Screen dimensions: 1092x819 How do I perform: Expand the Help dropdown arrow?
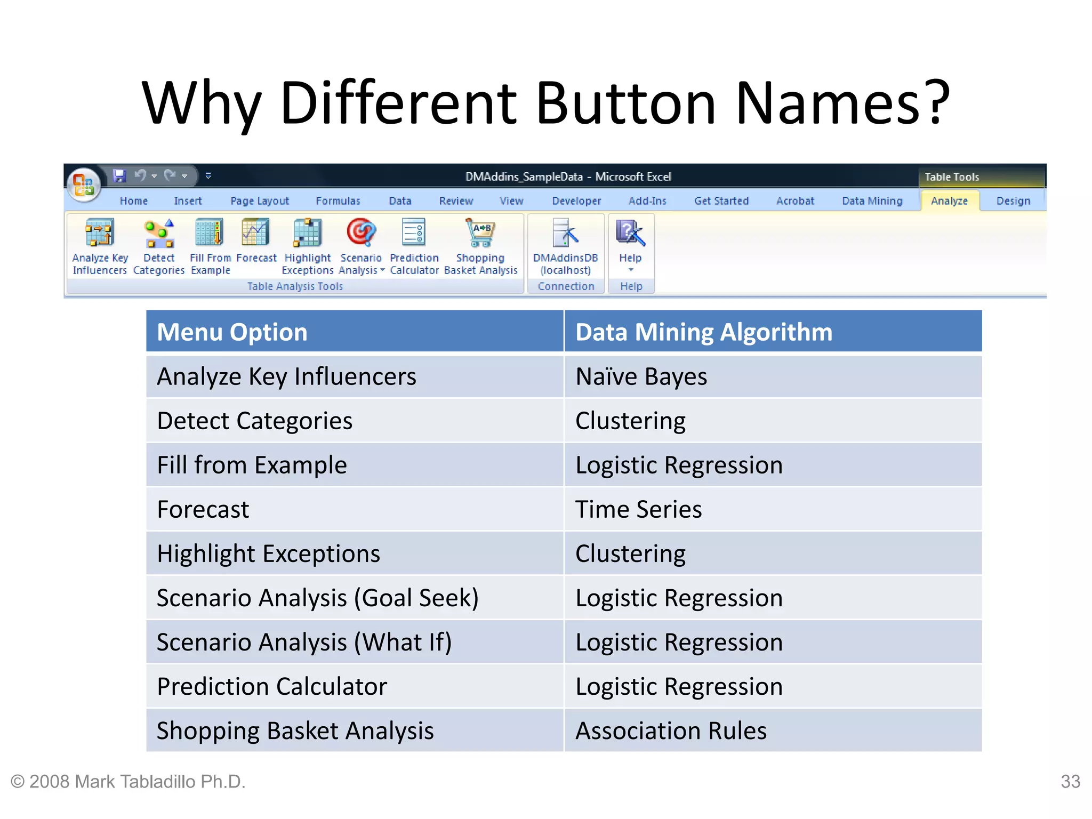coord(631,270)
